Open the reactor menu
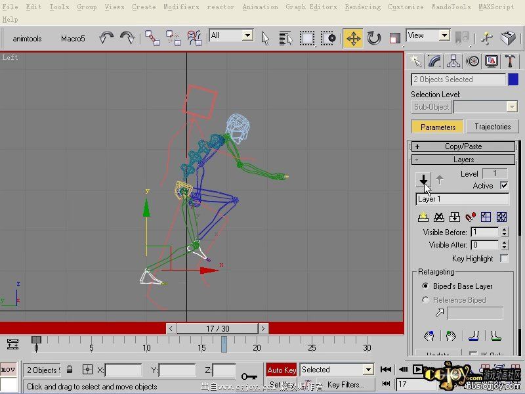 tap(220, 7)
